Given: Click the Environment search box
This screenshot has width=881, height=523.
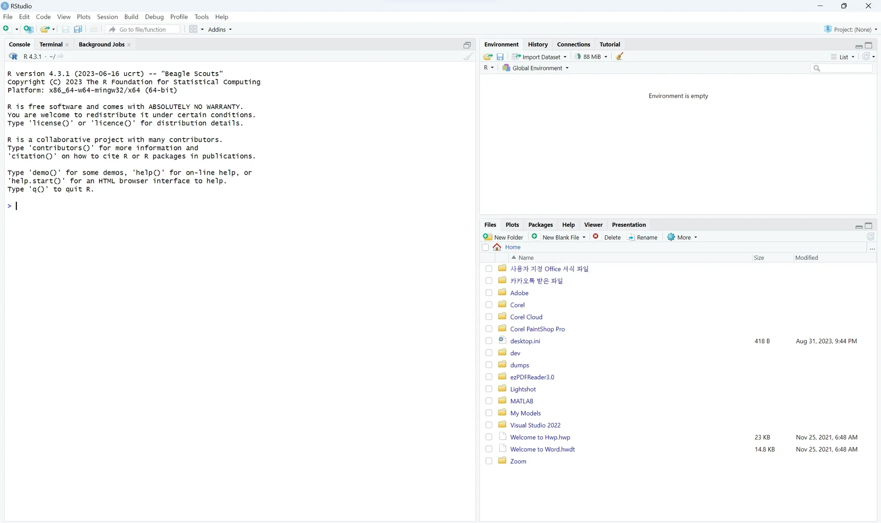Looking at the screenshot, I should click(841, 68).
